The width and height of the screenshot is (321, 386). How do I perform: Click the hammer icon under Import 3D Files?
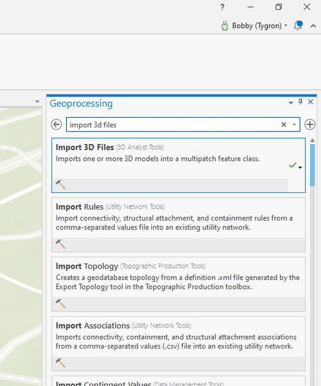60,185
